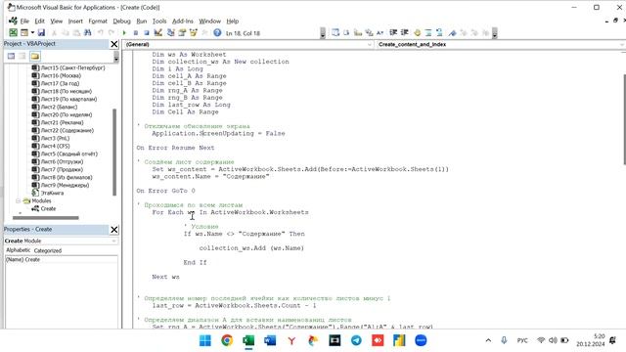Select Лист22 (Содержание) in project tree
626x352 pixels.
(67, 130)
